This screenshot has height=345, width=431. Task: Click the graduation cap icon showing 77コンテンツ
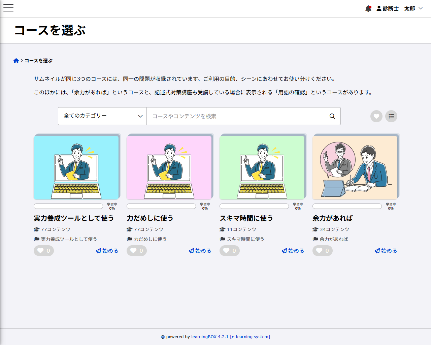pos(36,229)
